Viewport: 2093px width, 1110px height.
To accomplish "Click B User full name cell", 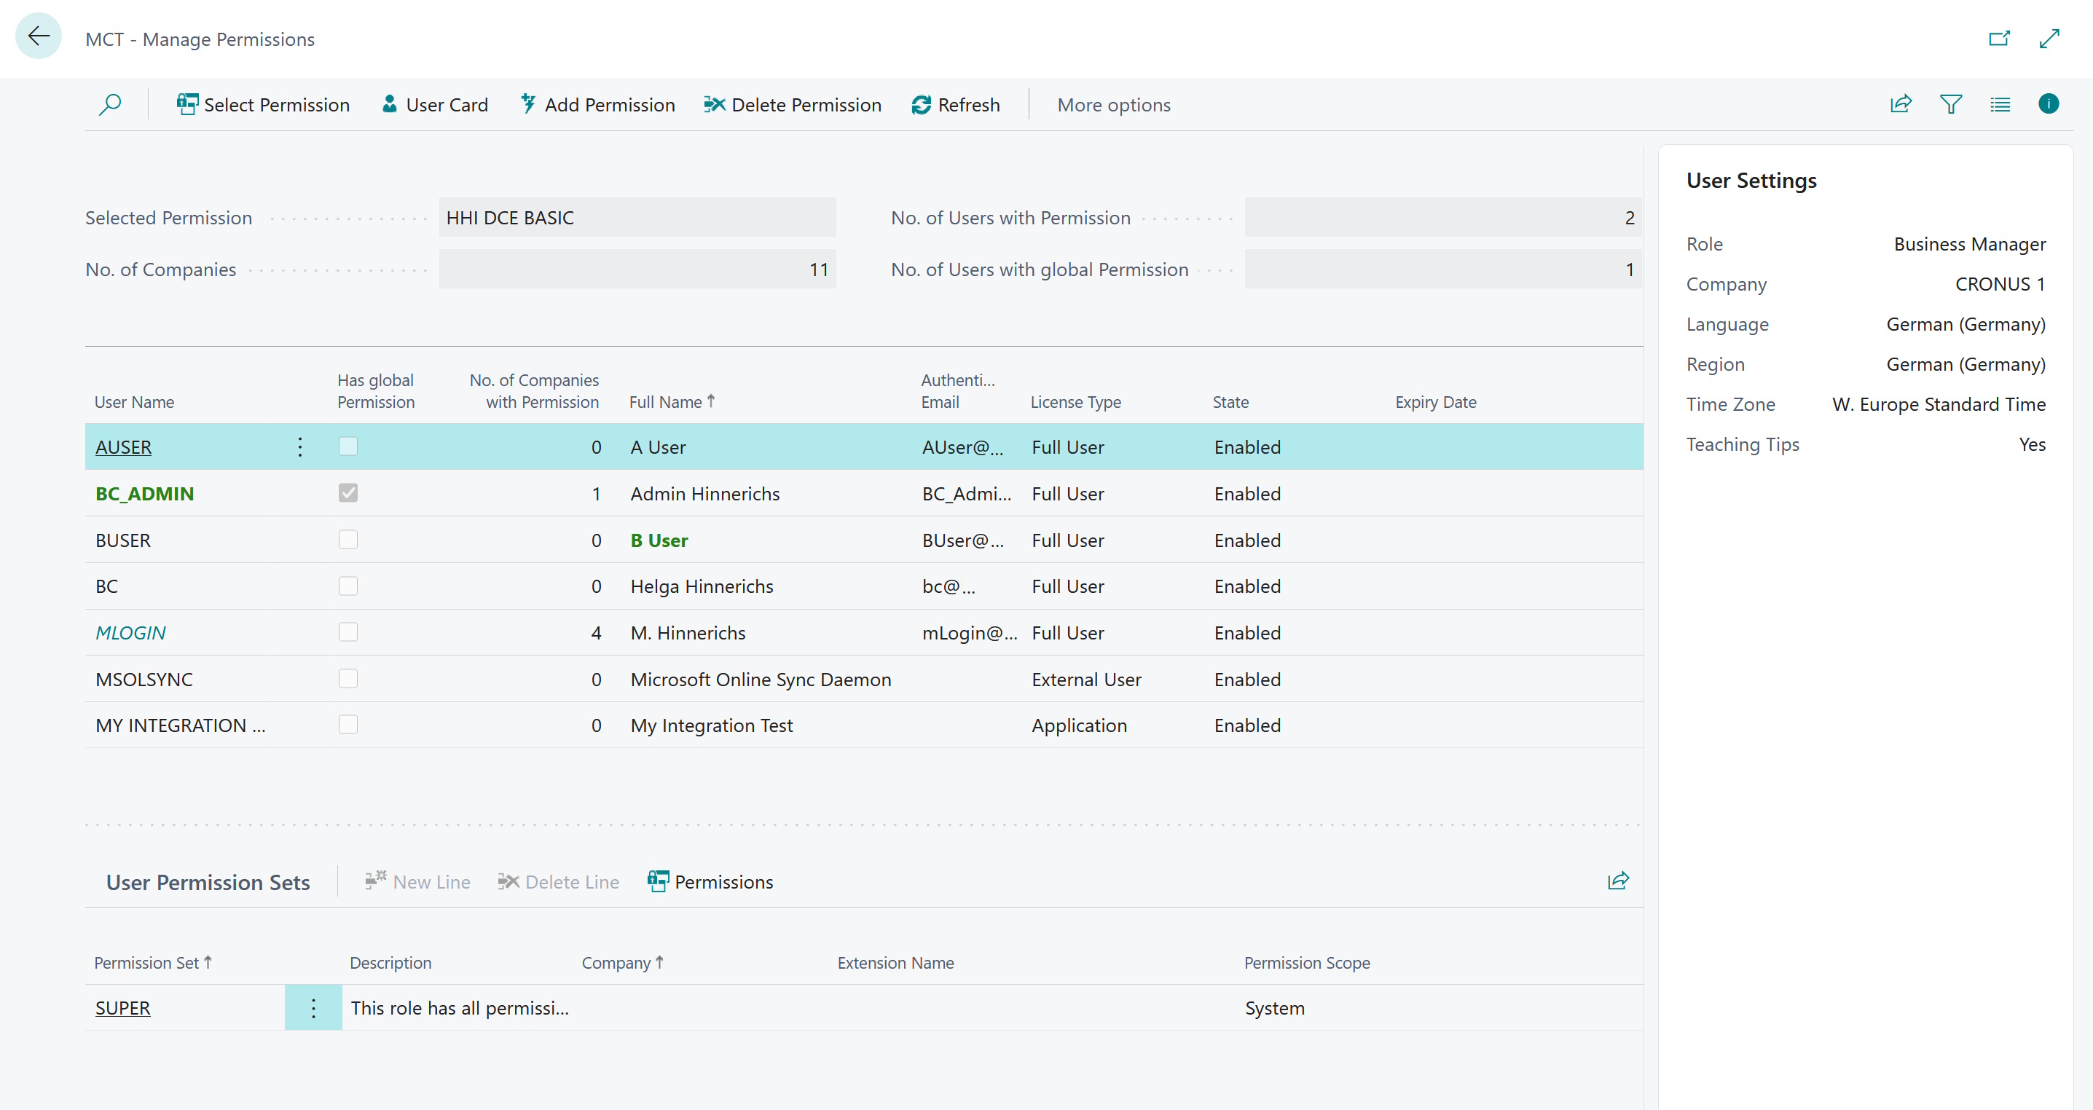I will click(659, 540).
